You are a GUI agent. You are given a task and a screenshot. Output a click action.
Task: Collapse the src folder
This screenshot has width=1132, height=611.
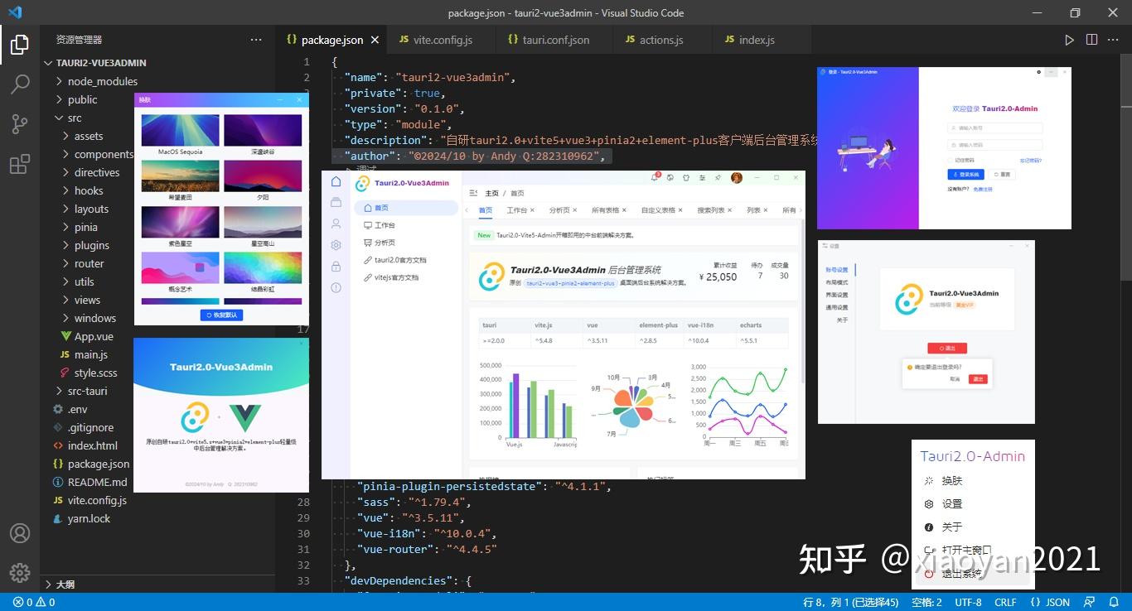74,118
